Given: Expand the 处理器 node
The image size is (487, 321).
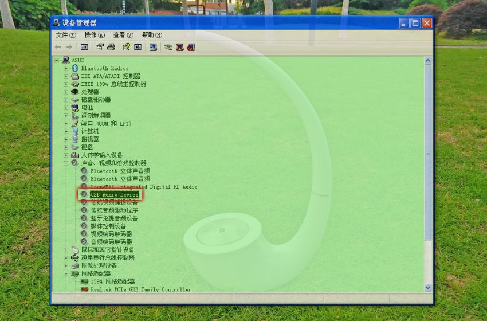Looking at the screenshot, I should pos(66,92).
